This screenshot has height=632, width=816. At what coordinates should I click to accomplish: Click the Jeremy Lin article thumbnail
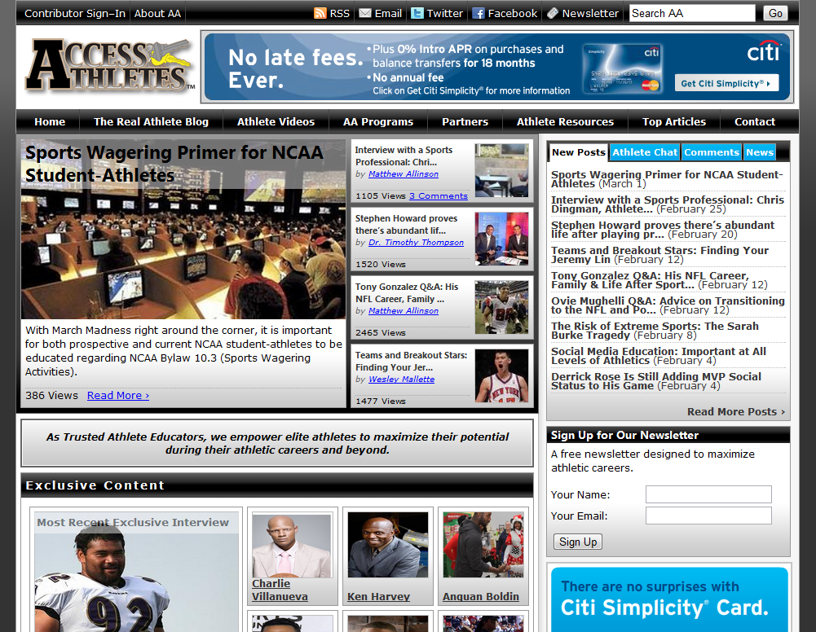(x=501, y=375)
